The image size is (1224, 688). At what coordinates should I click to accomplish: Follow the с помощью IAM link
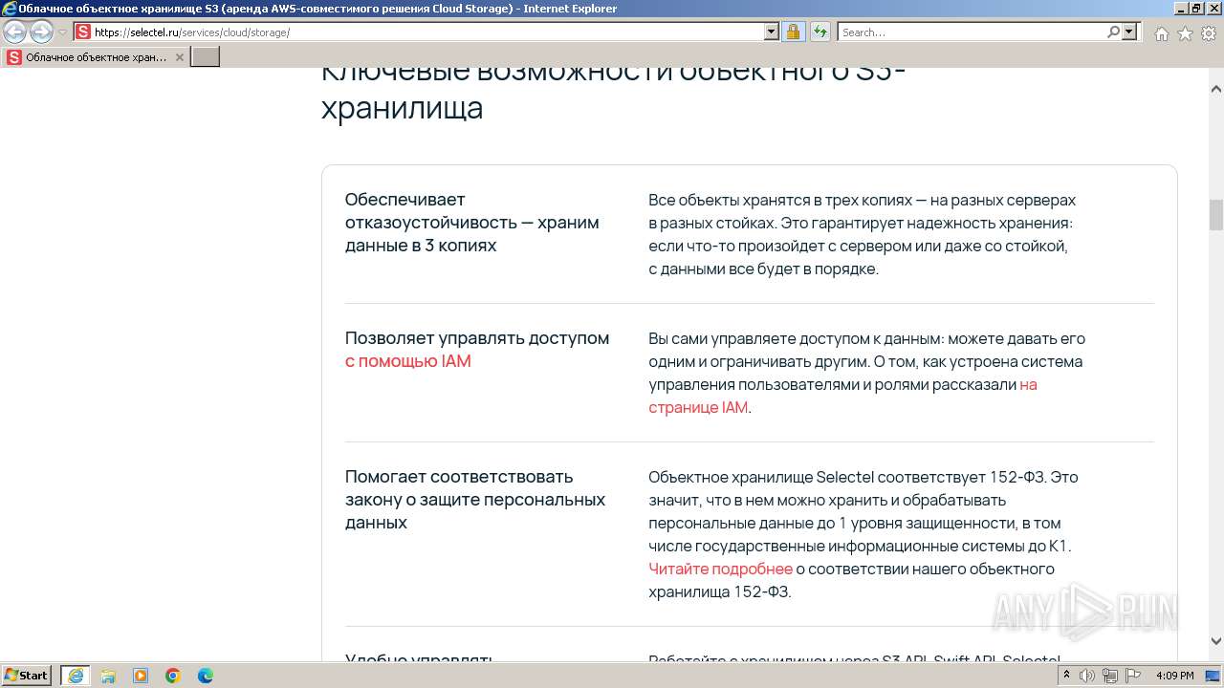click(x=408, y=361)
